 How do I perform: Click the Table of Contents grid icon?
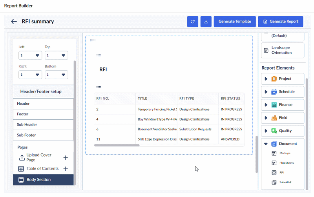click(x=21, y=169)
